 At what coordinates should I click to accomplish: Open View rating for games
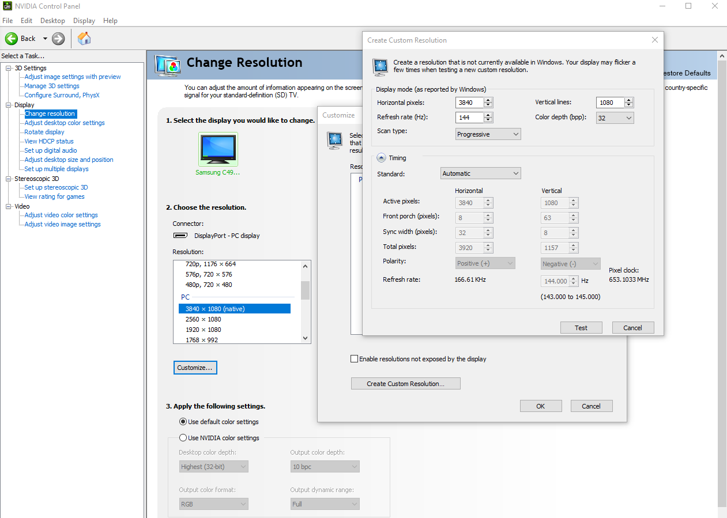(x=54, y=196)
